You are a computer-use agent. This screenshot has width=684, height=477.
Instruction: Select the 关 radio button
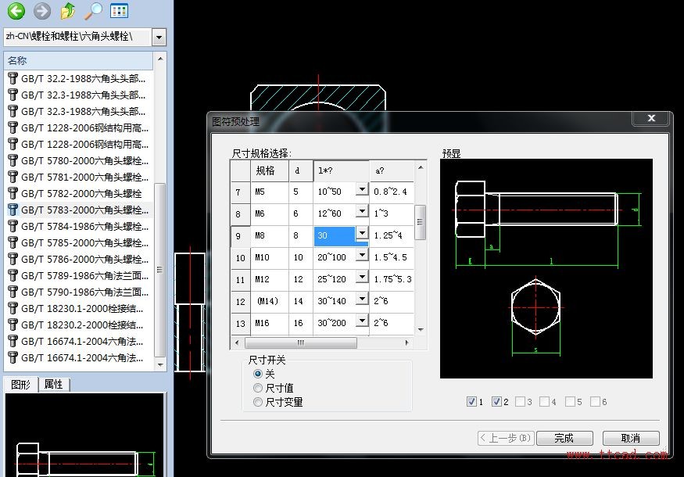[258, 374]
